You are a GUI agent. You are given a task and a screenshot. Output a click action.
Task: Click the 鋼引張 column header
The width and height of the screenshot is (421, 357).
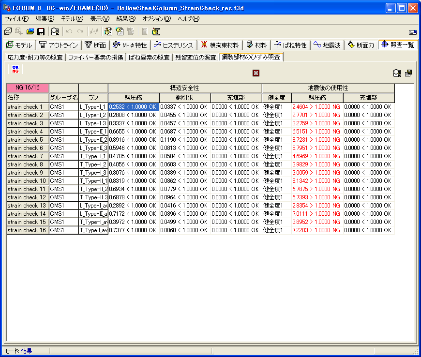click(x=184, y=98)
